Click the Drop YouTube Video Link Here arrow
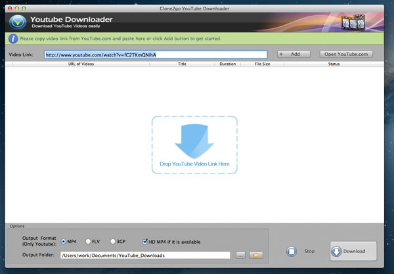 [x=194, y=141]
